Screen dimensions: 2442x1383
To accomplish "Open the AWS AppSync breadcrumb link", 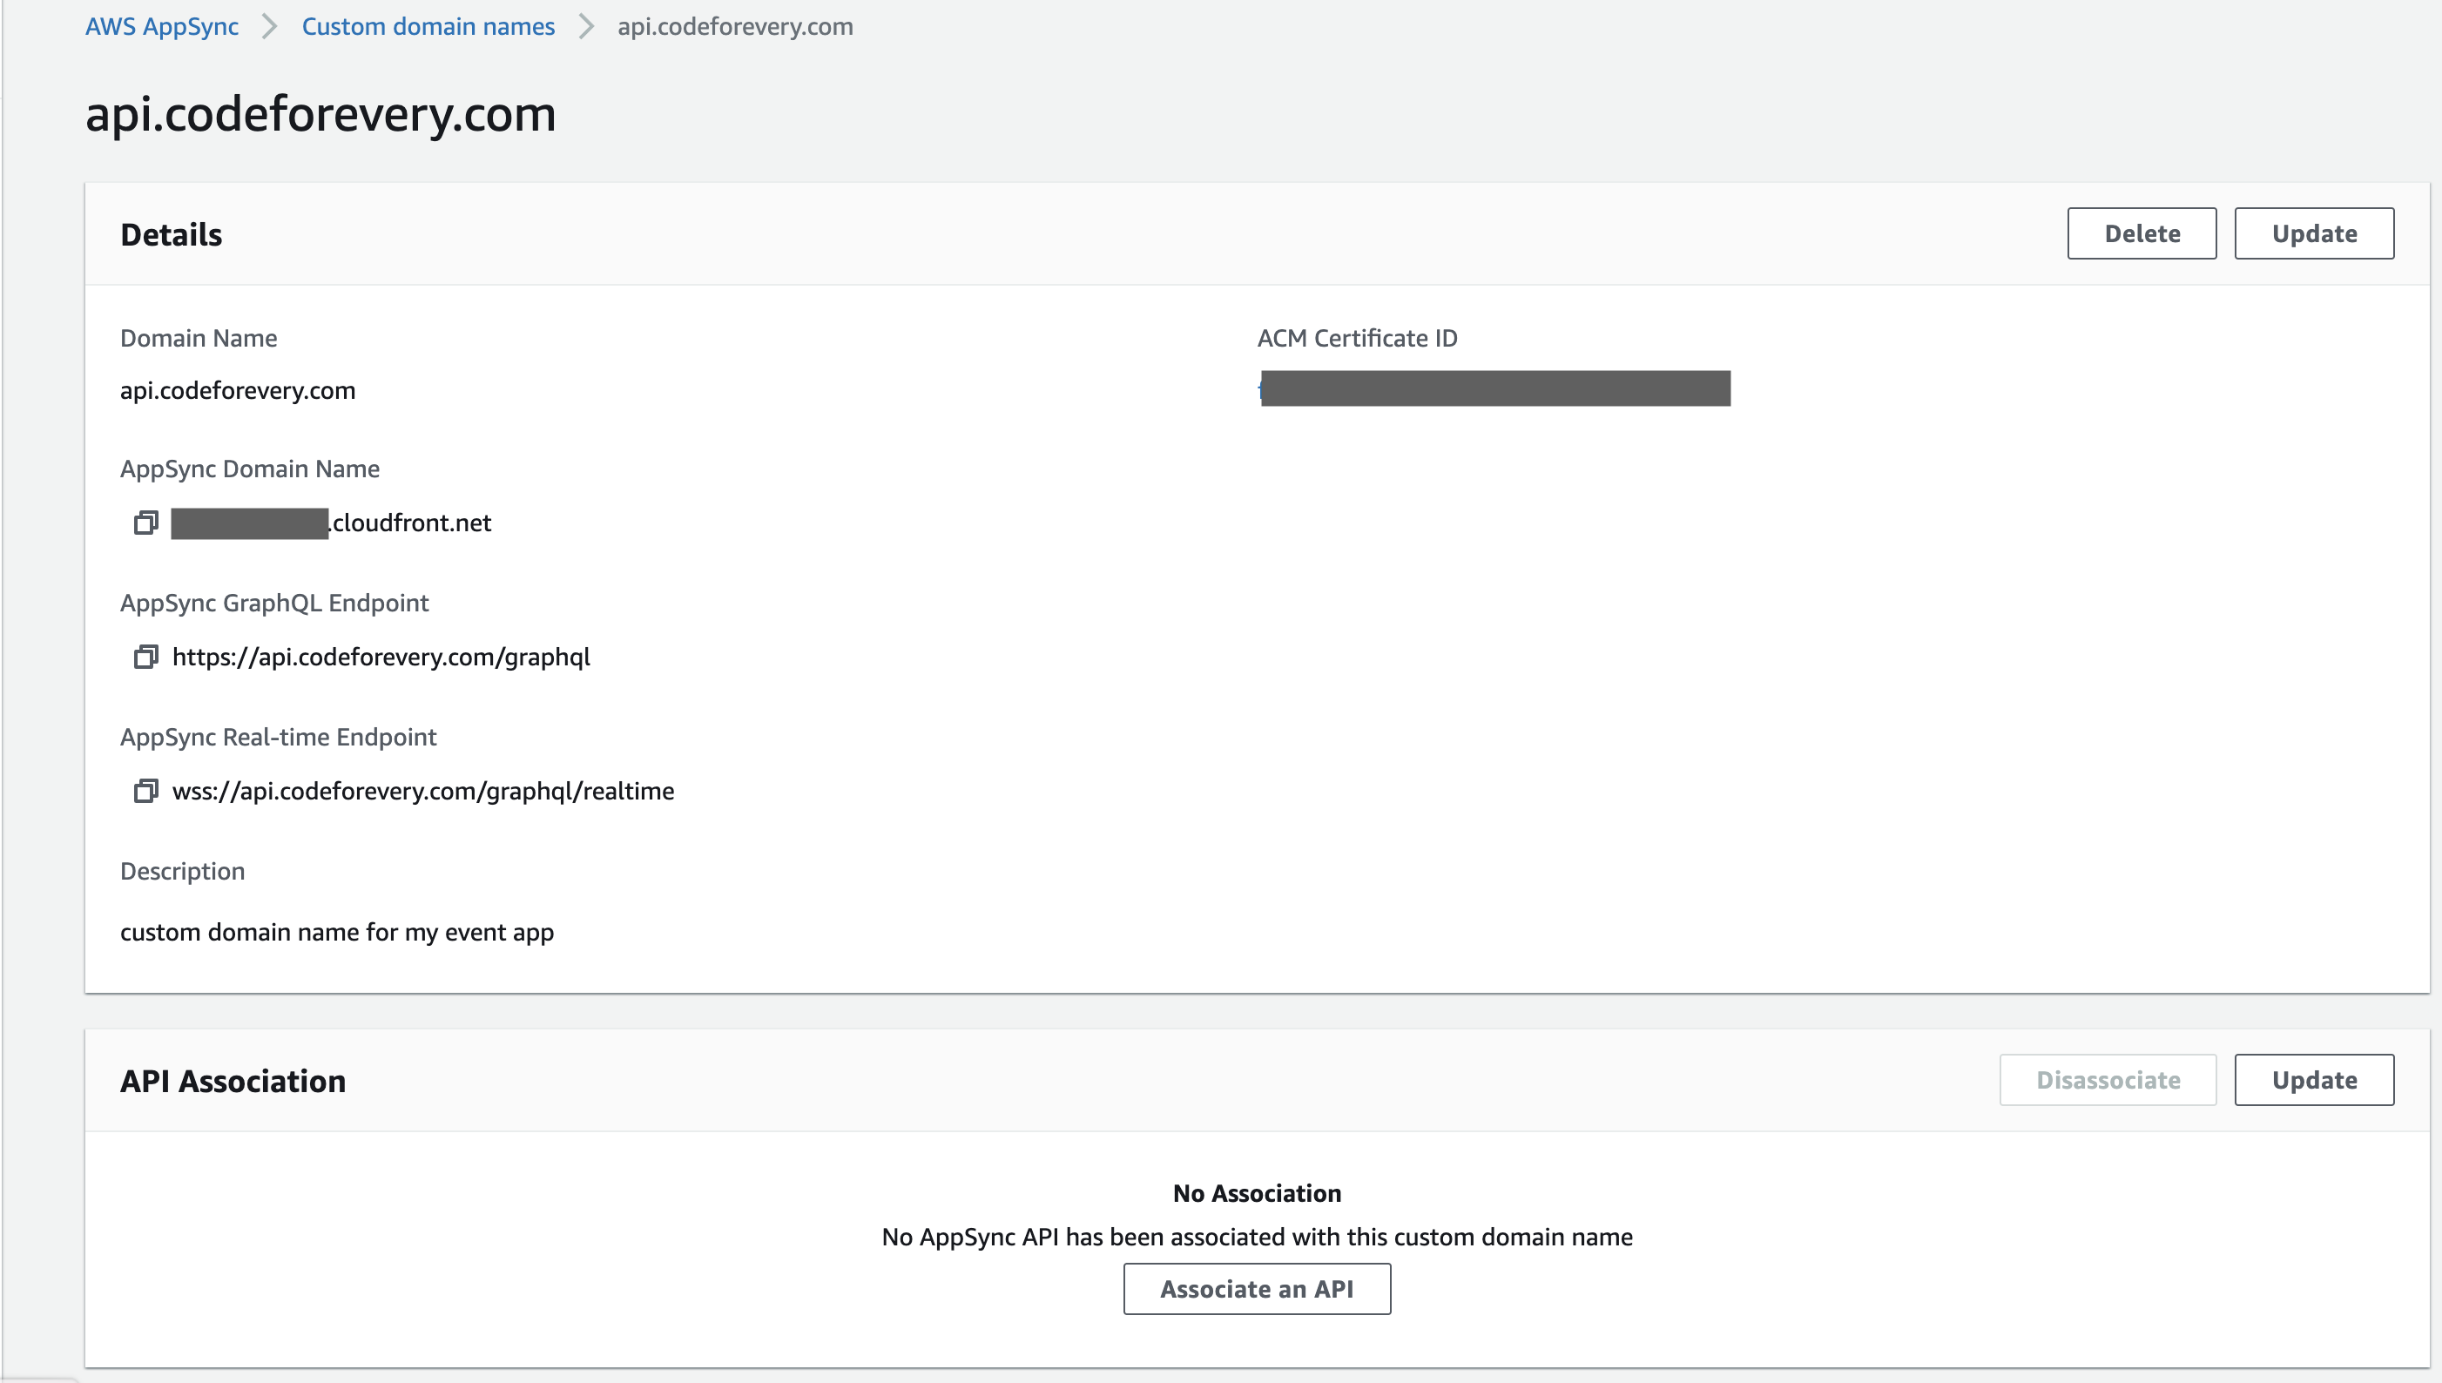I will click(x=161, y=25).
